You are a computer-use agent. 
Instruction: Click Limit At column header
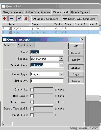tap(82, 24)
